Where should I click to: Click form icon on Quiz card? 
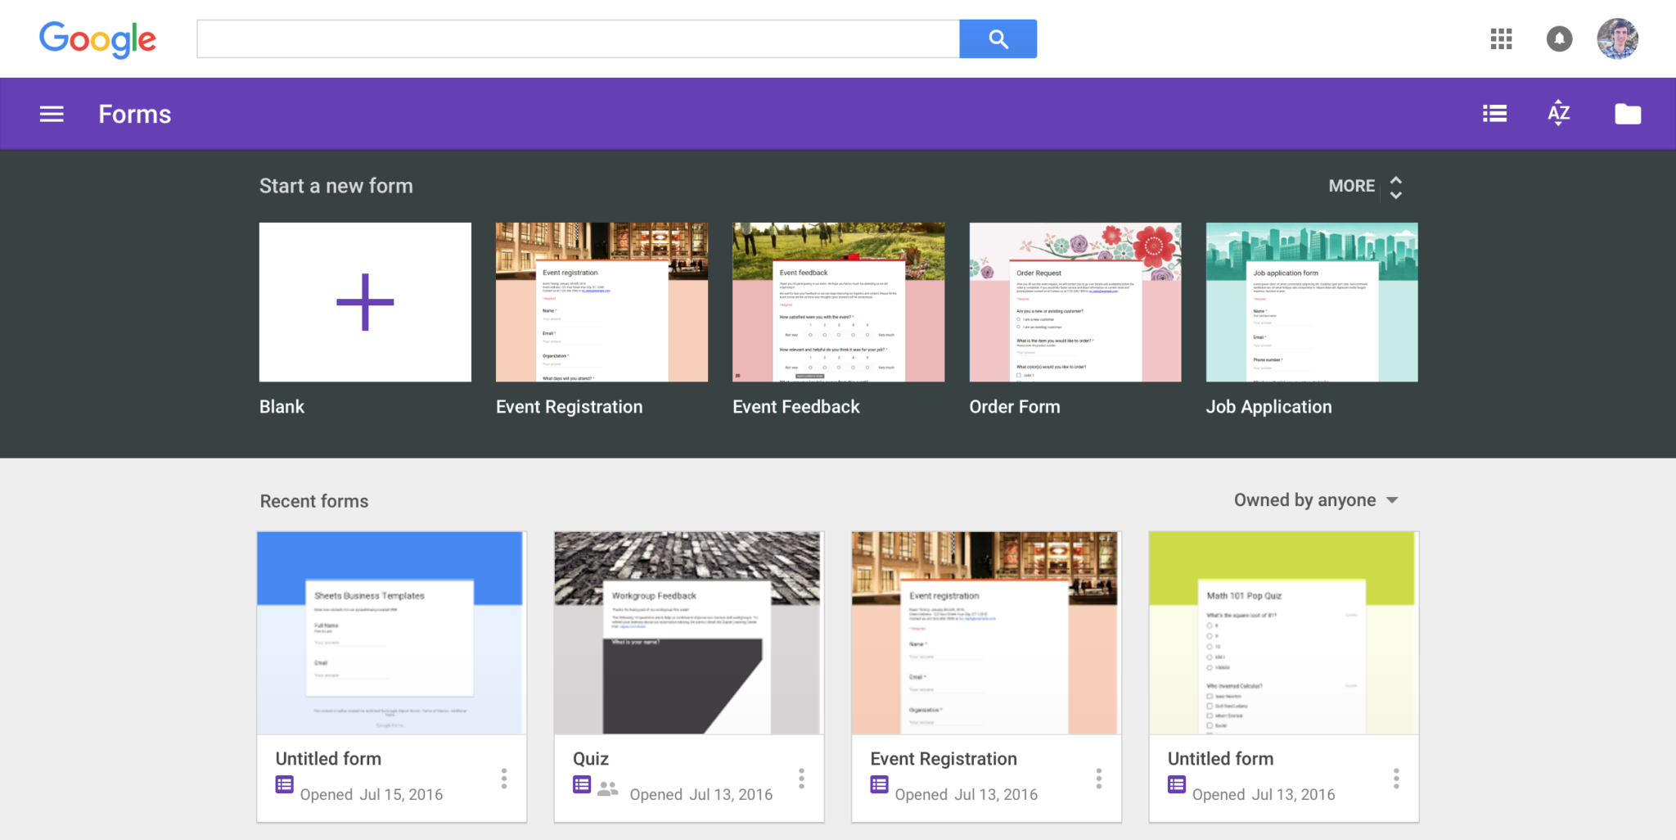pos(582,784)
